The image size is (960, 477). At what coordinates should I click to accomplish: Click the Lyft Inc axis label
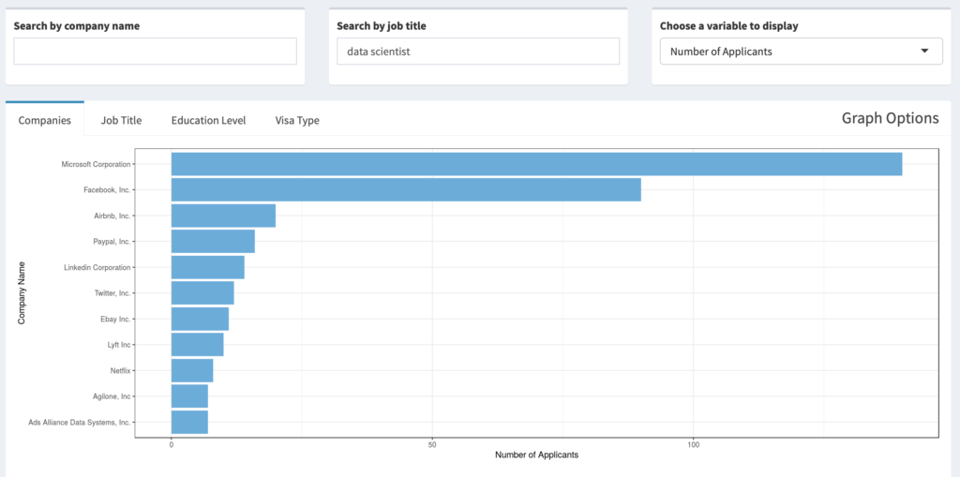(119, 345)
